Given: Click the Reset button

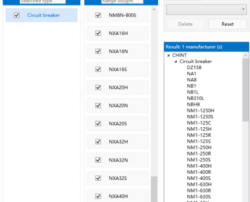Looking at the screenshot, I should (x=228, y=24).
